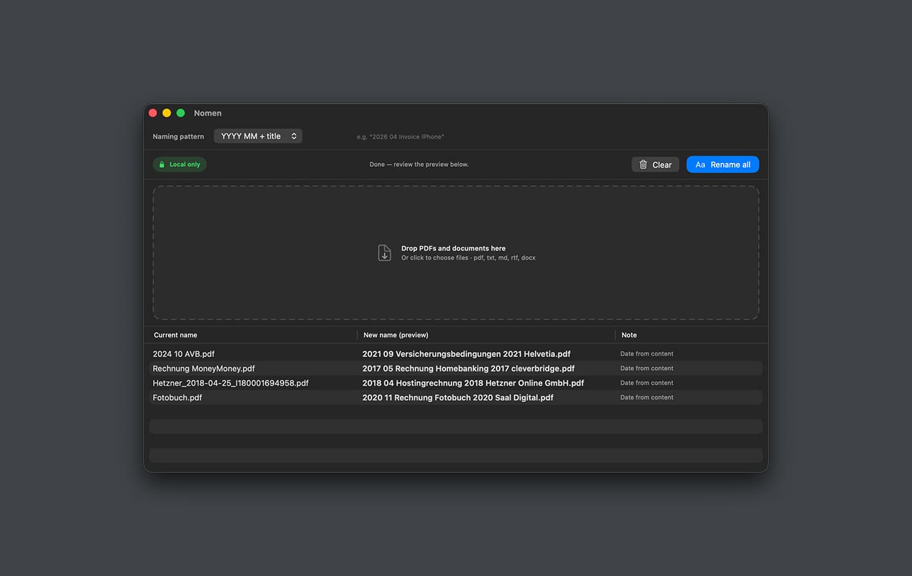Select the Hetzner_2018-04-25 file row
This screenshot has height=576, width=912.
(231, 383)
